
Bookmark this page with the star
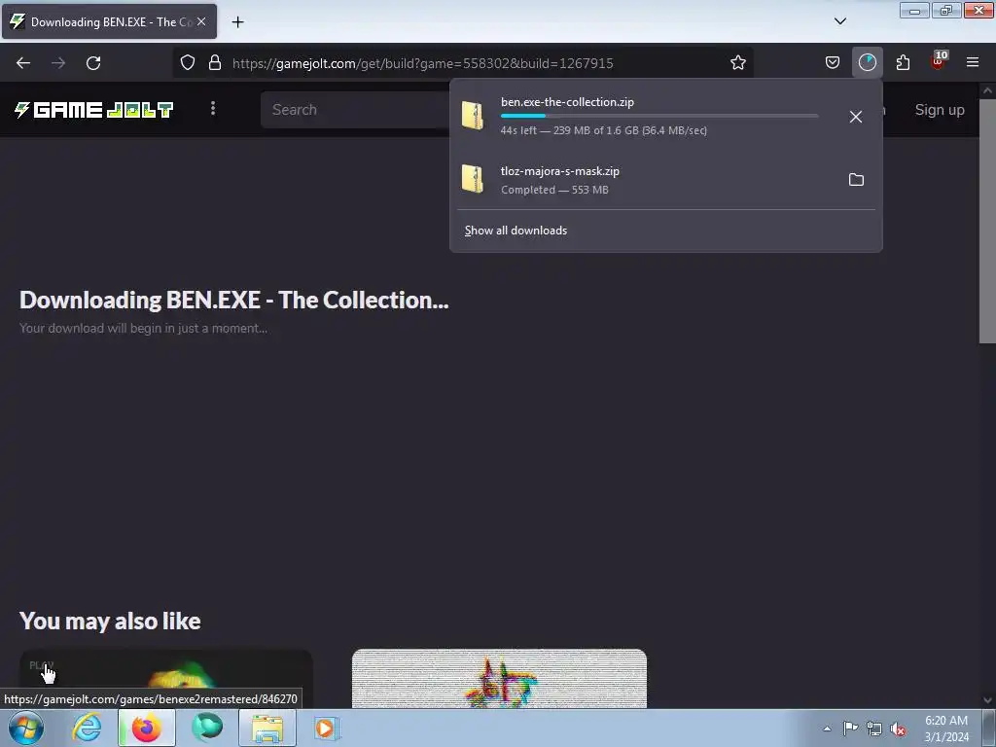(737, 63)
